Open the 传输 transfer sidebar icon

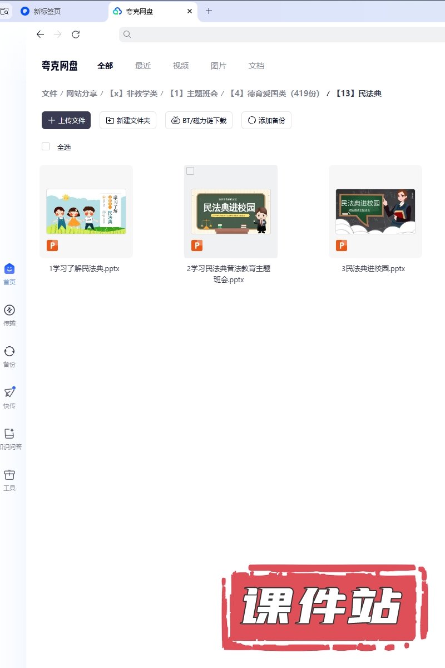pos(9,310)
